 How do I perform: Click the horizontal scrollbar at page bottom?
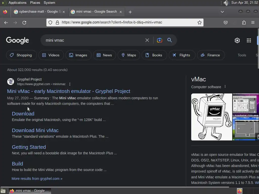pyautogui.click(x=115, y=187)
